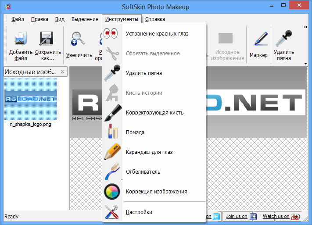Click the toothbrush icon beside Отбеливатель
Viewport: 312px width, 225px height.
pos(112,171)
